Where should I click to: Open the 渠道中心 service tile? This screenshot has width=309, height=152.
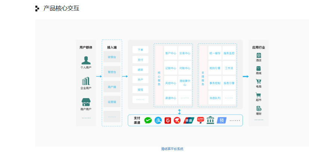coord(171,98)
